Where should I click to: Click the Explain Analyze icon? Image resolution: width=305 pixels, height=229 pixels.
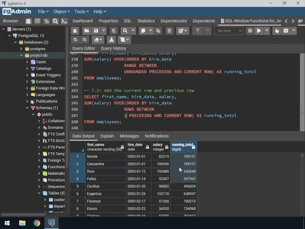[286, 31]
